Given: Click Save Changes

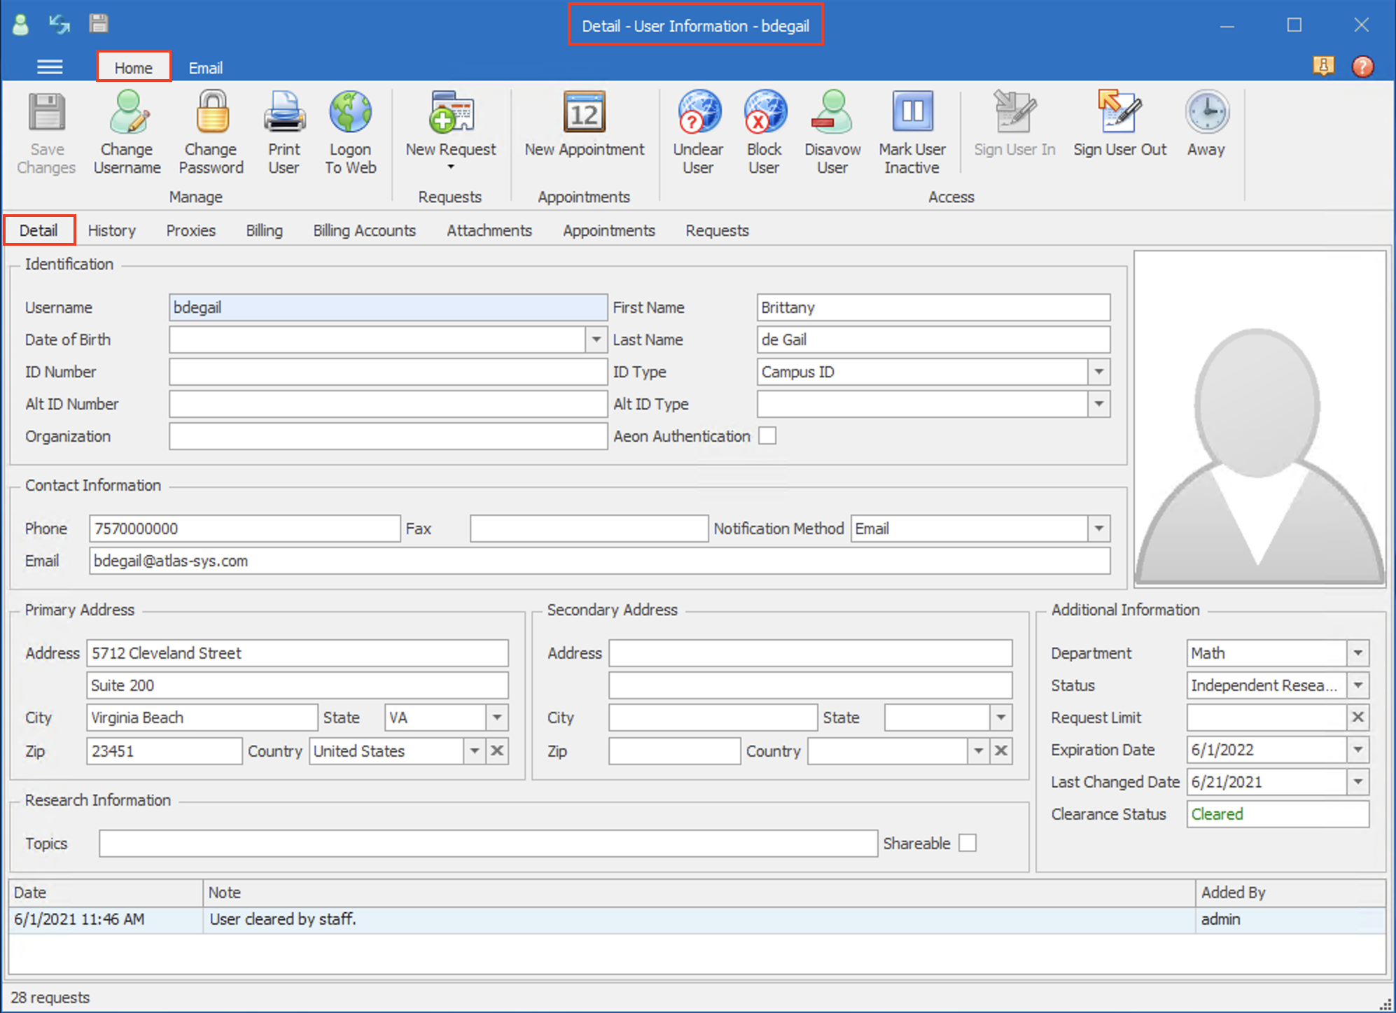Looking at the screenshot, I should [46, 133].
